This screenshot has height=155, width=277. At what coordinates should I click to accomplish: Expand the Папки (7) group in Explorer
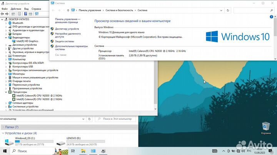(x=3, y=127)
